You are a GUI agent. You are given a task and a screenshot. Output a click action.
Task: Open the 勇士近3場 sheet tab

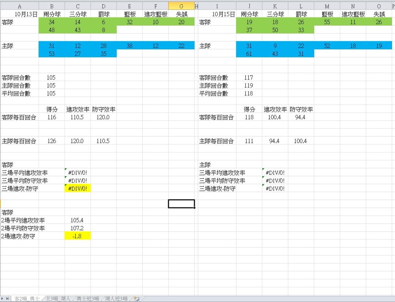(x=87, y=299)
